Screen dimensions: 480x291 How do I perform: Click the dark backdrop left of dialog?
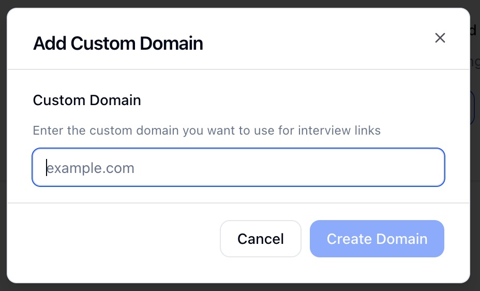click(x=3, y=155)
